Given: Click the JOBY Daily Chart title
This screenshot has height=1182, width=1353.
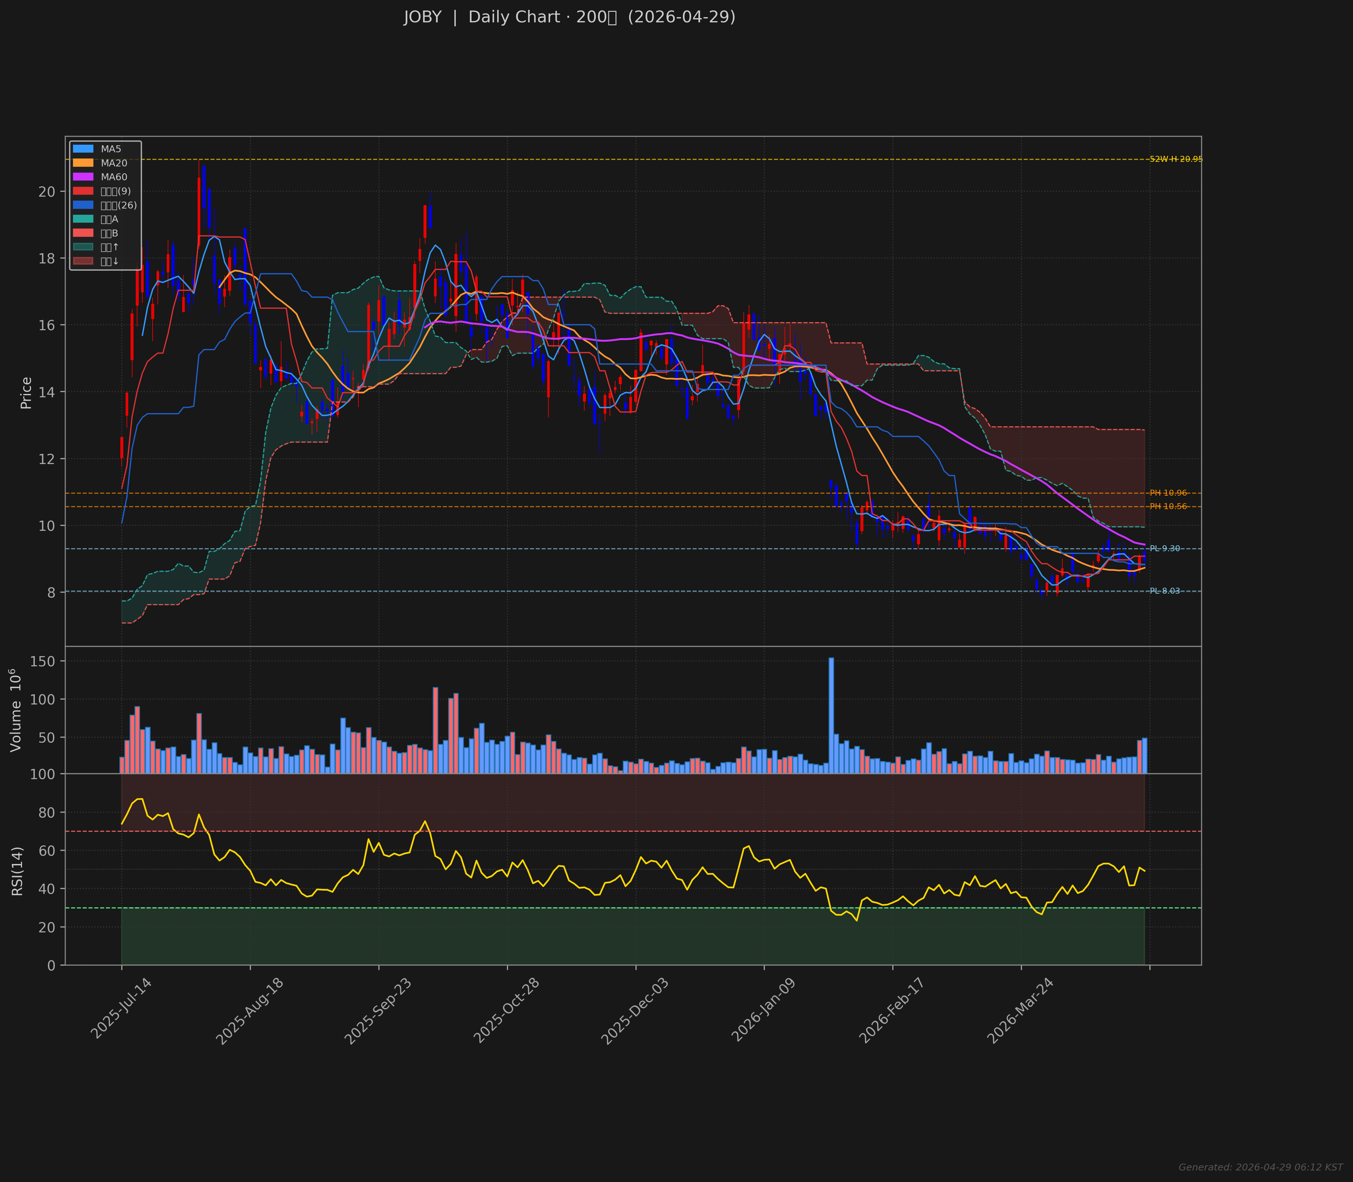Looking at the screenshot, I should (x=570, y=17).
